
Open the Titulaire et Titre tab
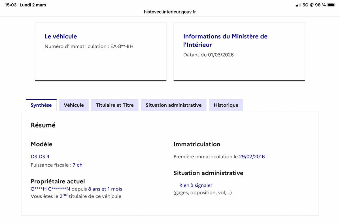pyautogui.click(x=115, y=105)
